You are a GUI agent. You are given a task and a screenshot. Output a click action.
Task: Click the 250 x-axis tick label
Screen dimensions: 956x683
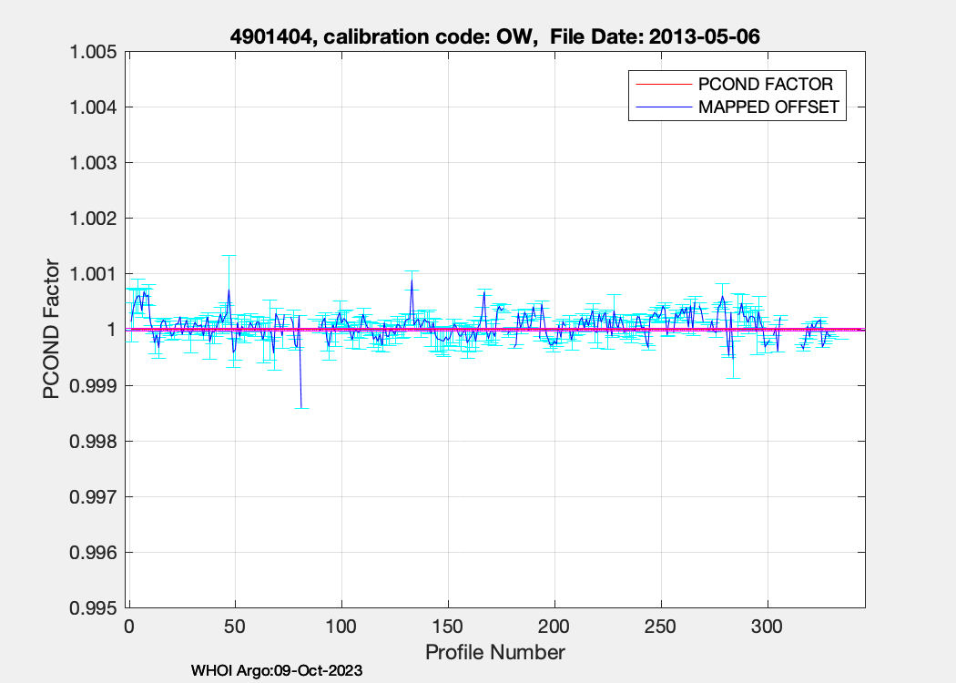[660, 627]
